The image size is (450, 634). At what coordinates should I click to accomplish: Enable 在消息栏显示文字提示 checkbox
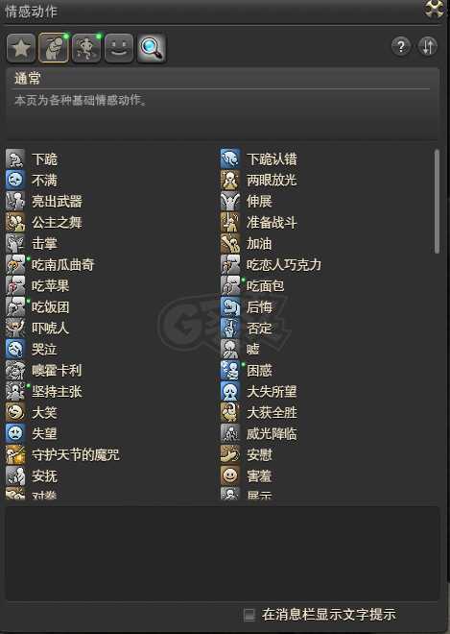pyautogui.click(x=249, y=615)
